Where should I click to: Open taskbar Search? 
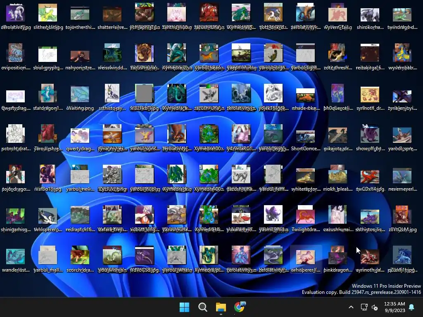[x=202, y=307]
